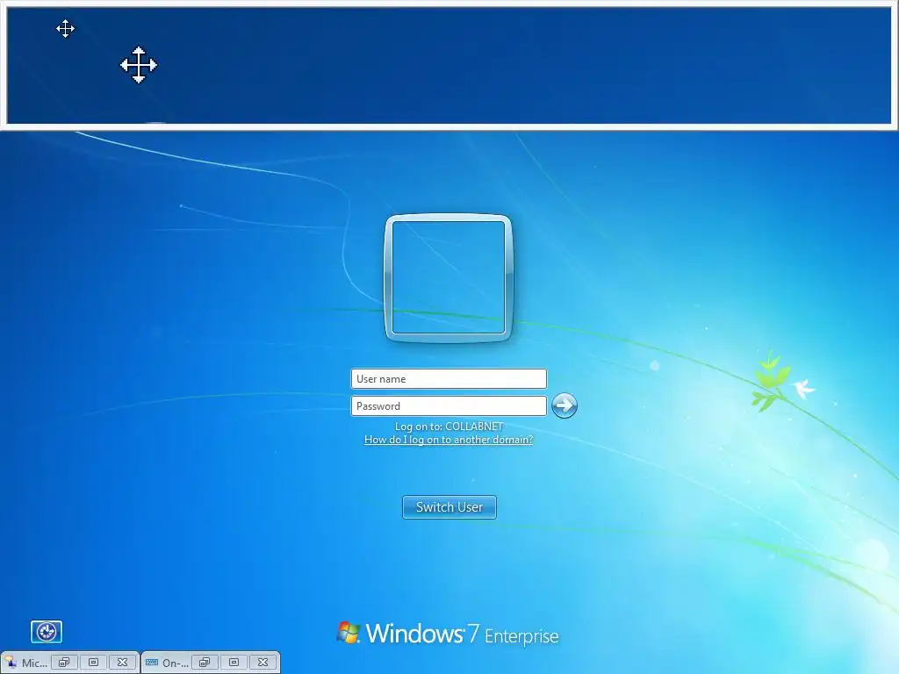Submit logon with the arrow button
This screenshot has width=899, height=674.
pyautogui.click(x=565, y=405)
